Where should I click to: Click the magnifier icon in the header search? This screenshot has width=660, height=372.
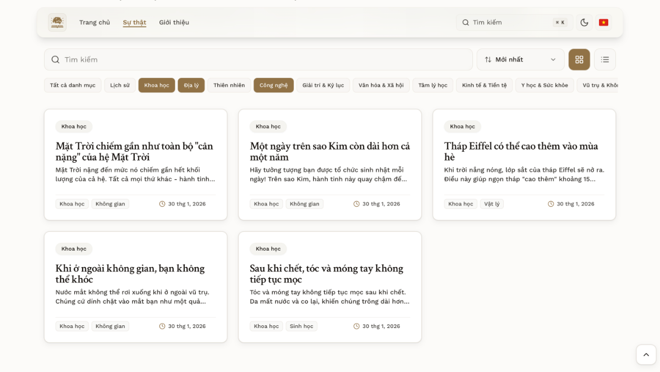click(465, 22)
